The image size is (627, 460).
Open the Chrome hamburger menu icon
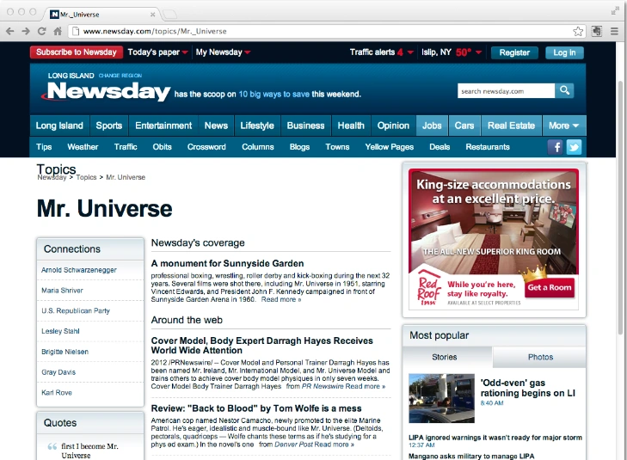click(x=615, y=31)
